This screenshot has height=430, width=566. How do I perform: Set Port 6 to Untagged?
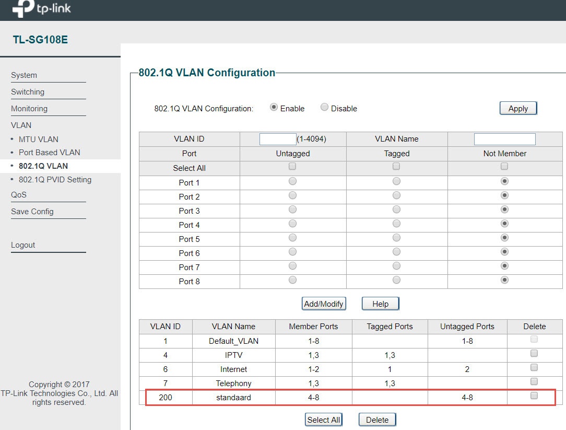coord(293,252)
